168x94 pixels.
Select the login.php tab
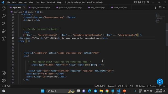point(17,8)
